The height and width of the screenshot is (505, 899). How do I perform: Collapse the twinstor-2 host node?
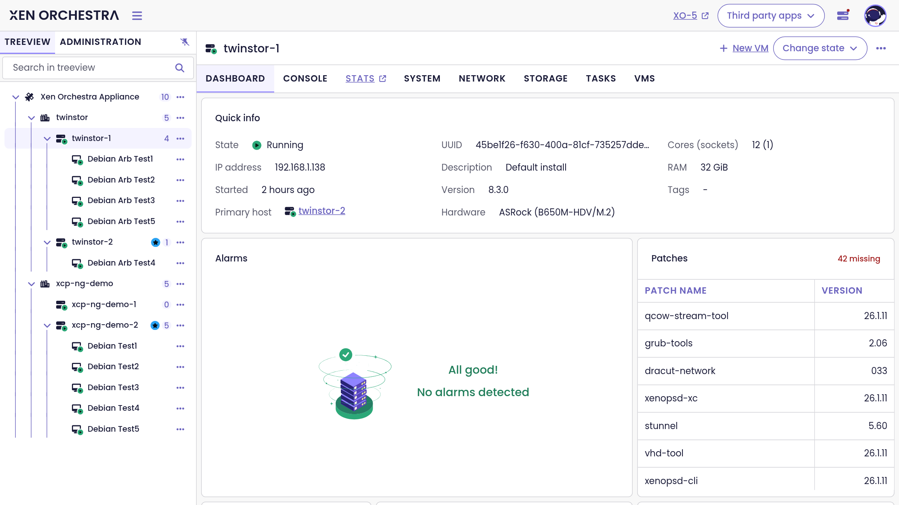point(47,242)
